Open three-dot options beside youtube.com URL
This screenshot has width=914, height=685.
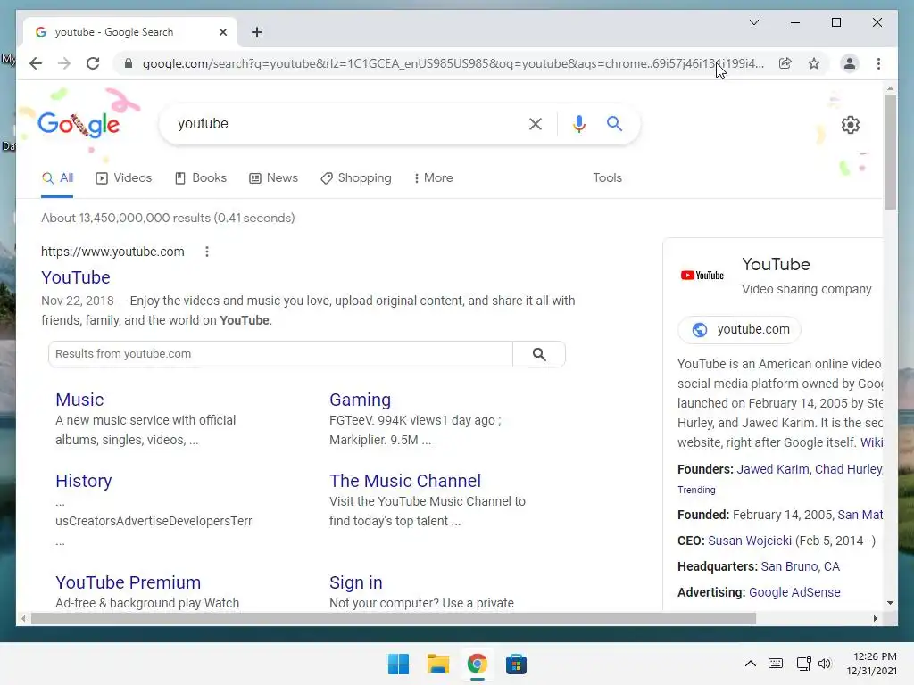[x=207, y=252]
